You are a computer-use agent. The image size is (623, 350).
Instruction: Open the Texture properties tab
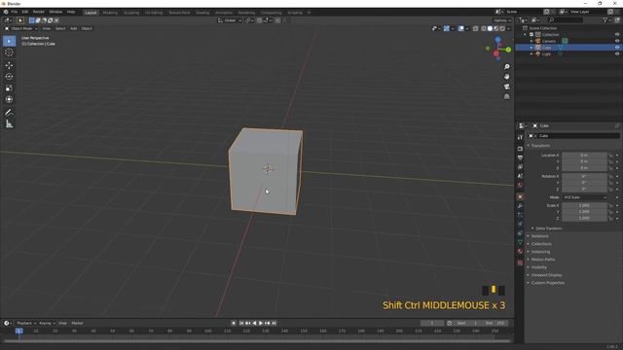(x=520, y=262)
